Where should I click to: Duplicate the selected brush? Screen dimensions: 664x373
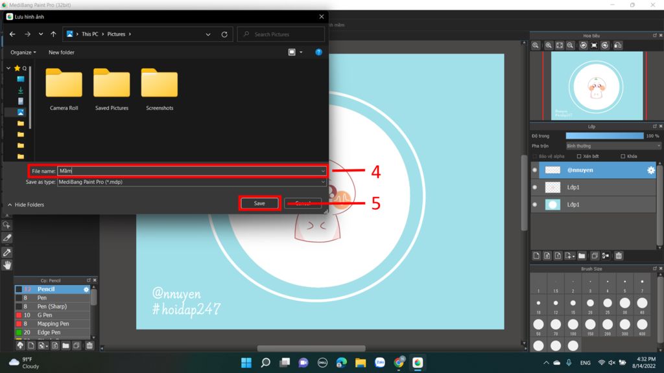click(77, 346)
